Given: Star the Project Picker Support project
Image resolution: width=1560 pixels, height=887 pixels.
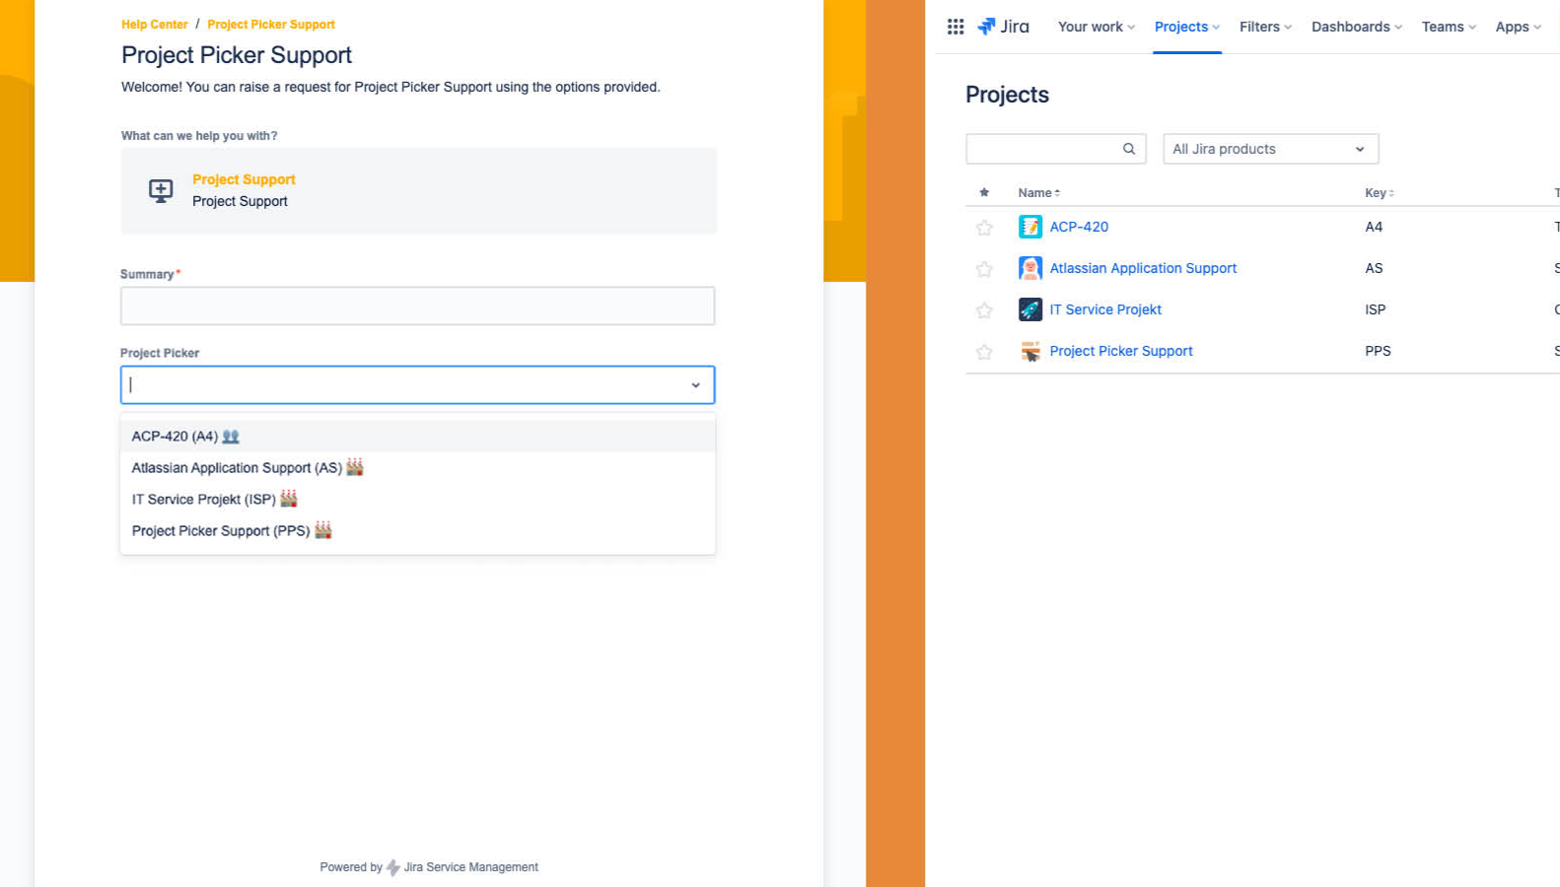Looking at the screenshot, I should (x=984, y=352).
